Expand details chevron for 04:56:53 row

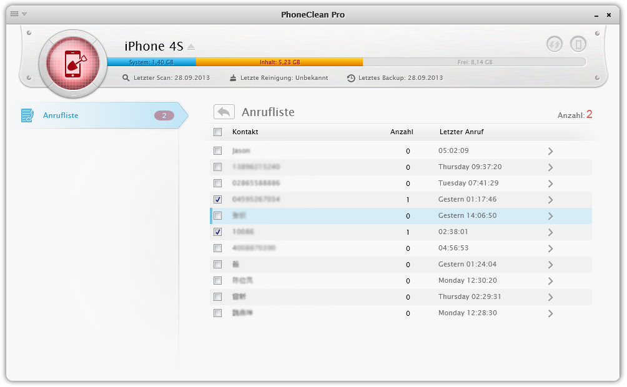551,248
